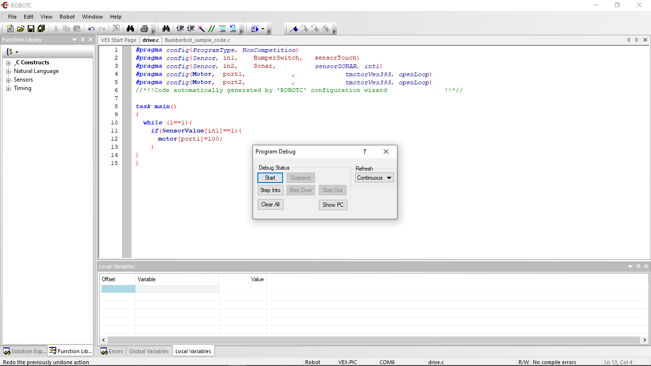Click the magenta wand formatting icon

[201, 29]
